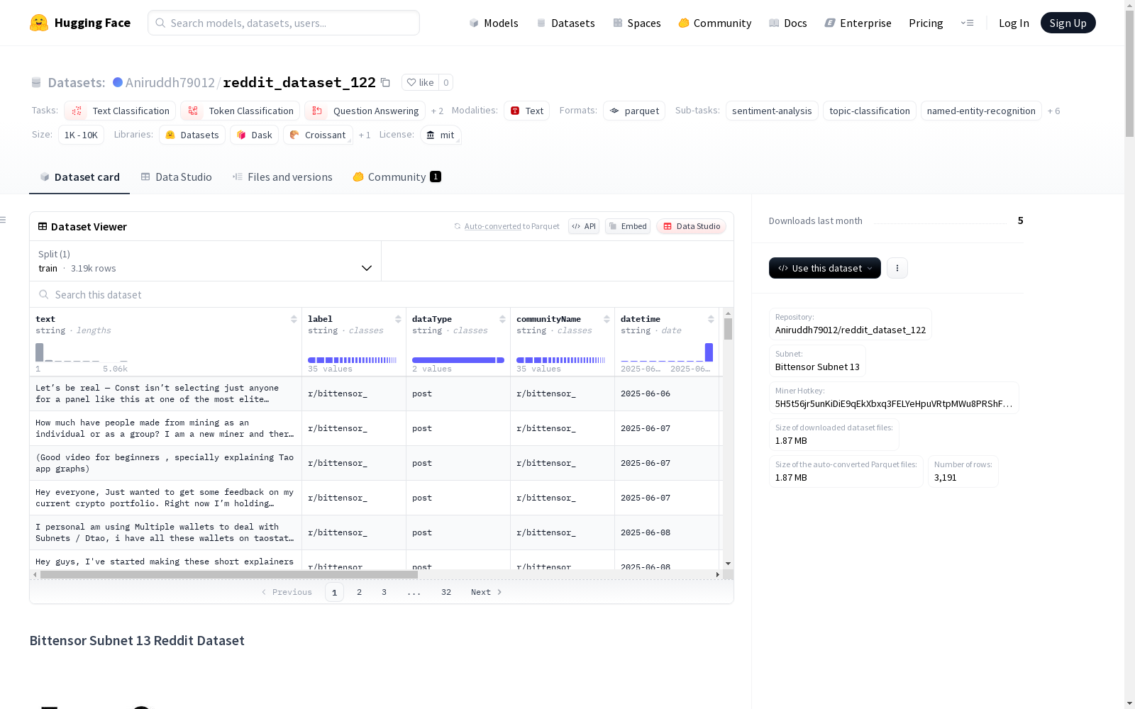Focus the models and datasets search box
The width and height of the screenshot is (1135, 709).
point(284,23)
